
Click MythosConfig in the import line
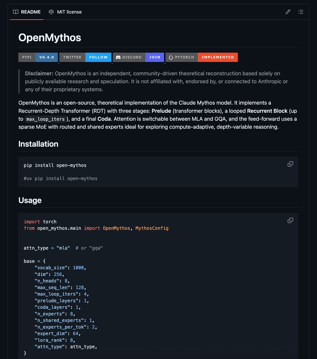point(152,228)
